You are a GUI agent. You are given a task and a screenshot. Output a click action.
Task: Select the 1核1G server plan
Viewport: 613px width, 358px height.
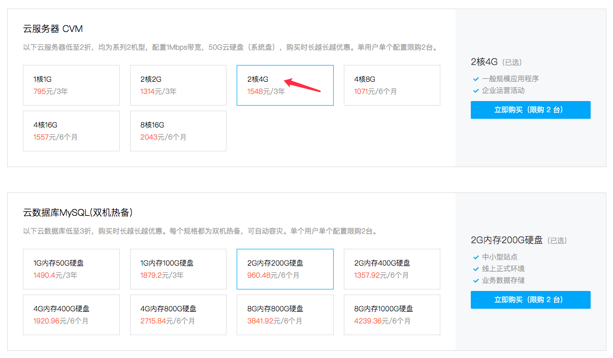71,85
